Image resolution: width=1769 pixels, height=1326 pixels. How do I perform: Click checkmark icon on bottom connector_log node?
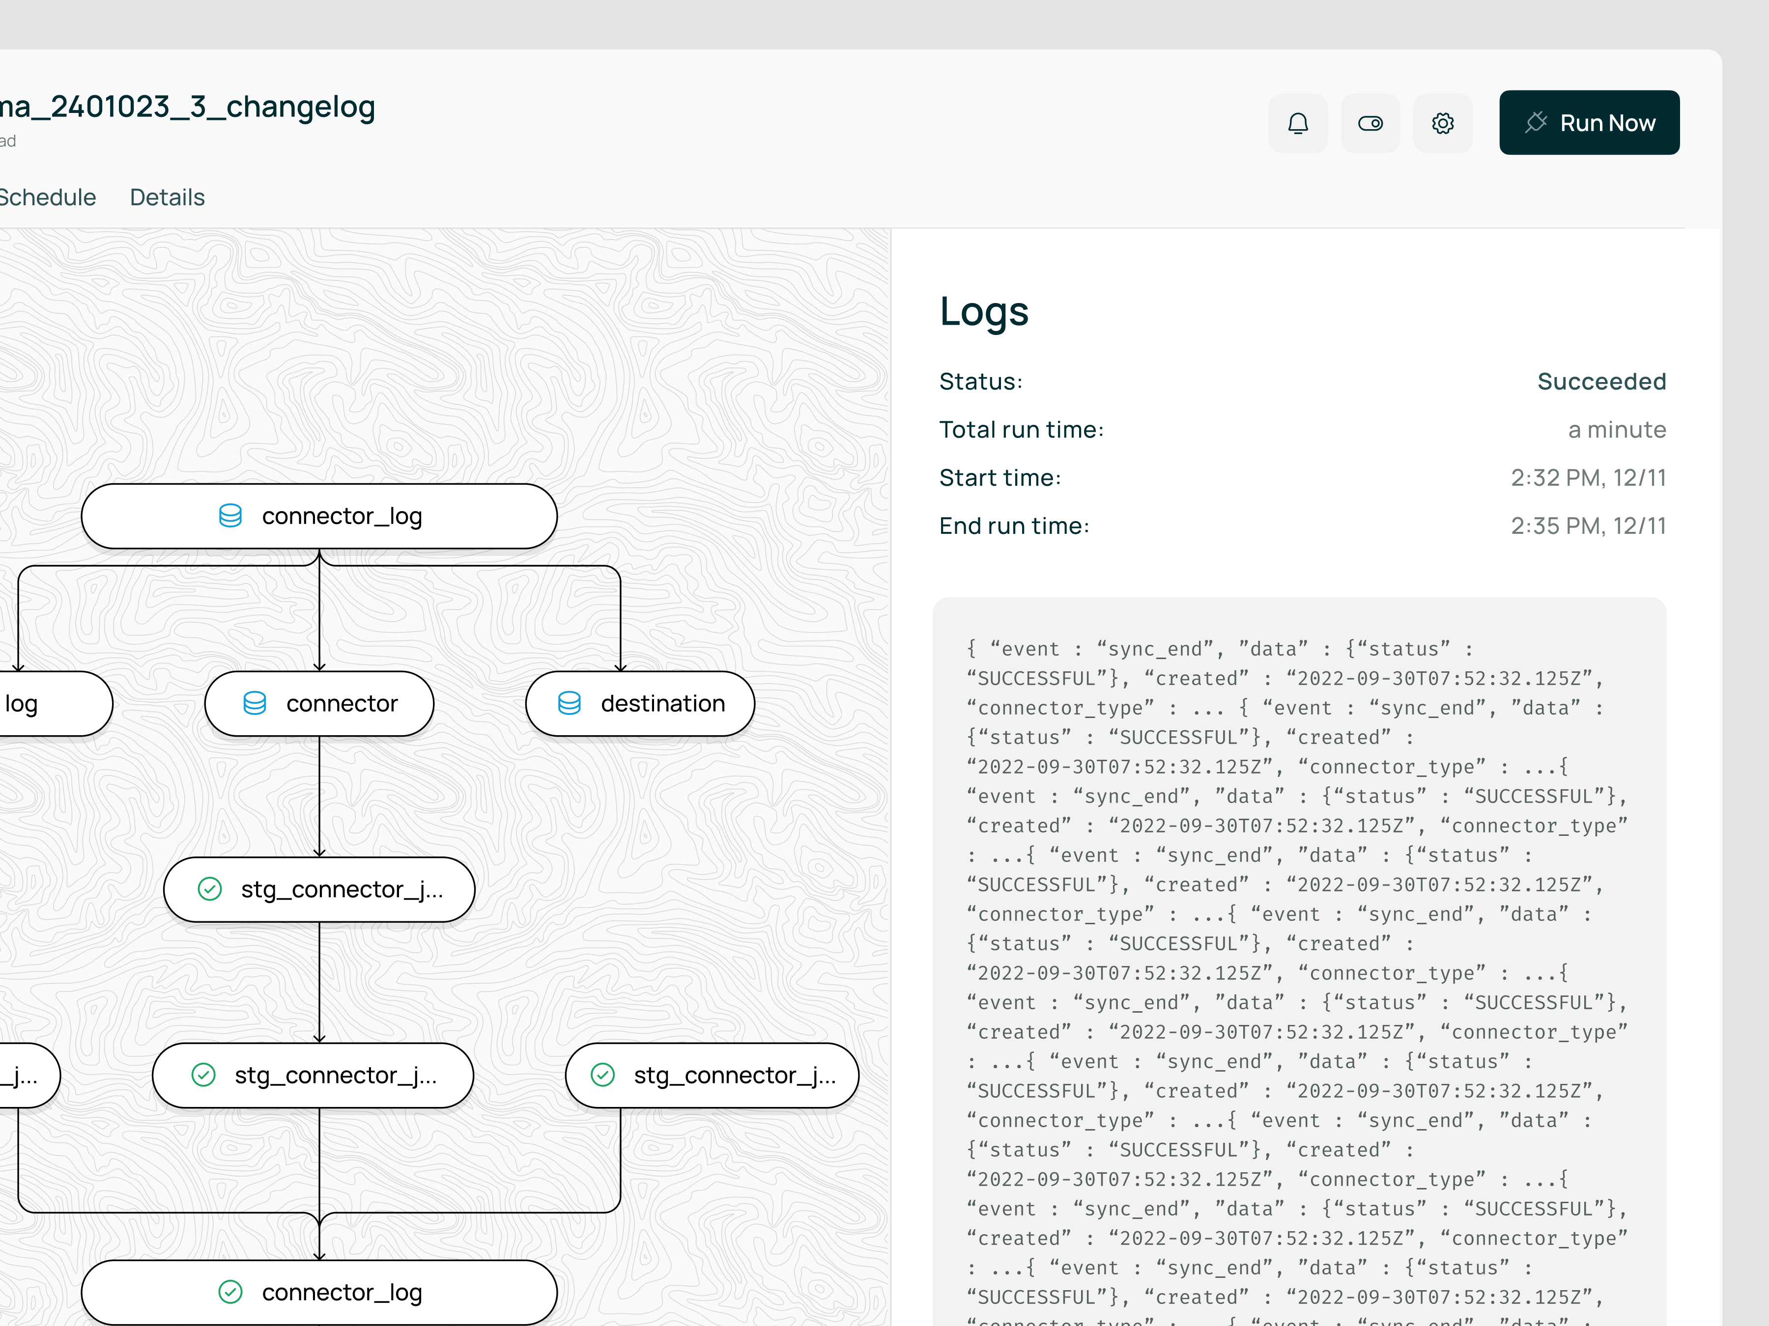[x=230, y=1292]
